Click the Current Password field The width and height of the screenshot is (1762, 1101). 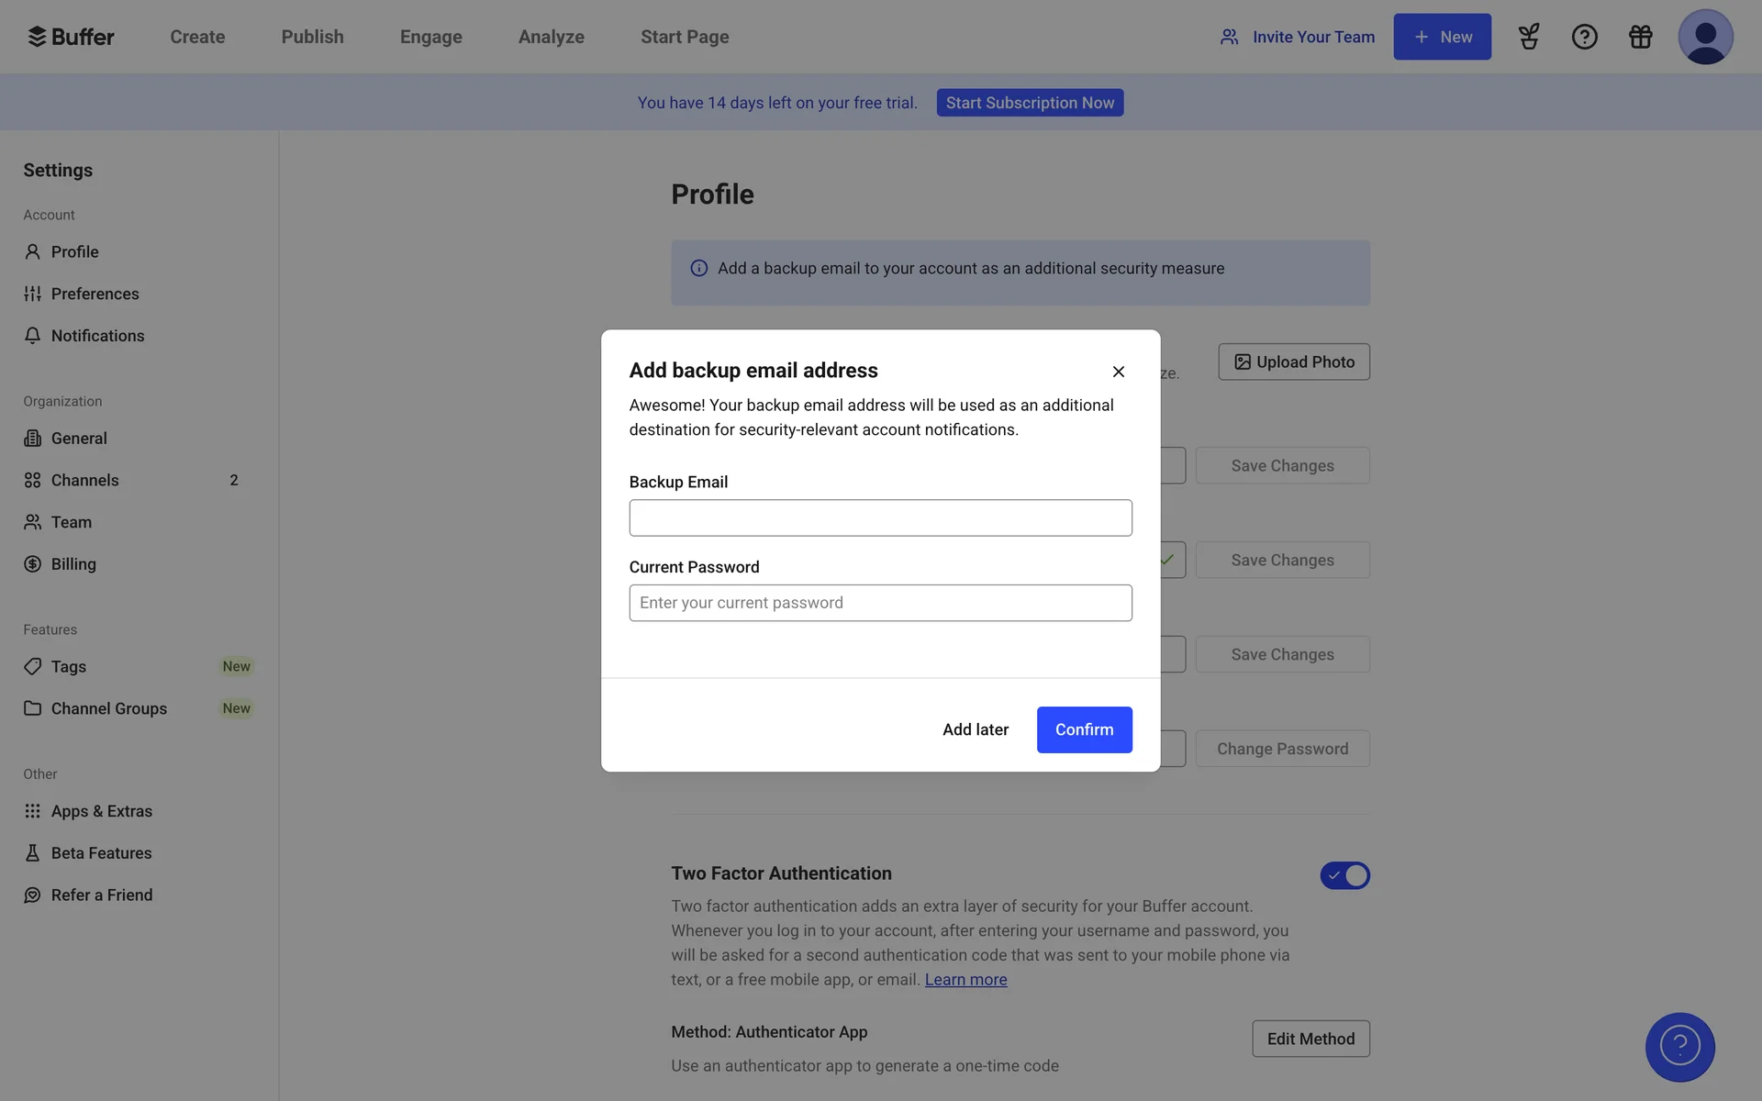[x=880, y=603]
